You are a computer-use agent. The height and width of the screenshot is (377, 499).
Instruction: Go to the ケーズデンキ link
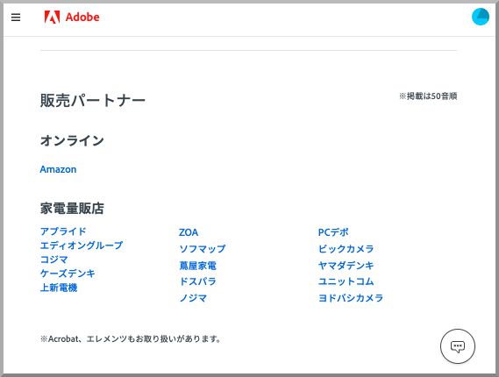tap(68, 274)
